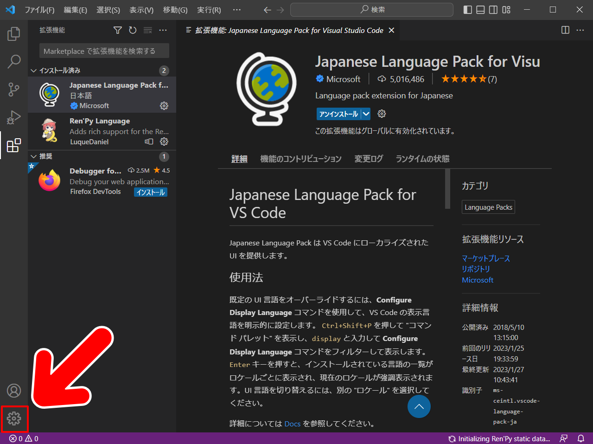Click the notifications bell in status bar
This screenshot has width=593, height=444.
(x=581, y=438)
